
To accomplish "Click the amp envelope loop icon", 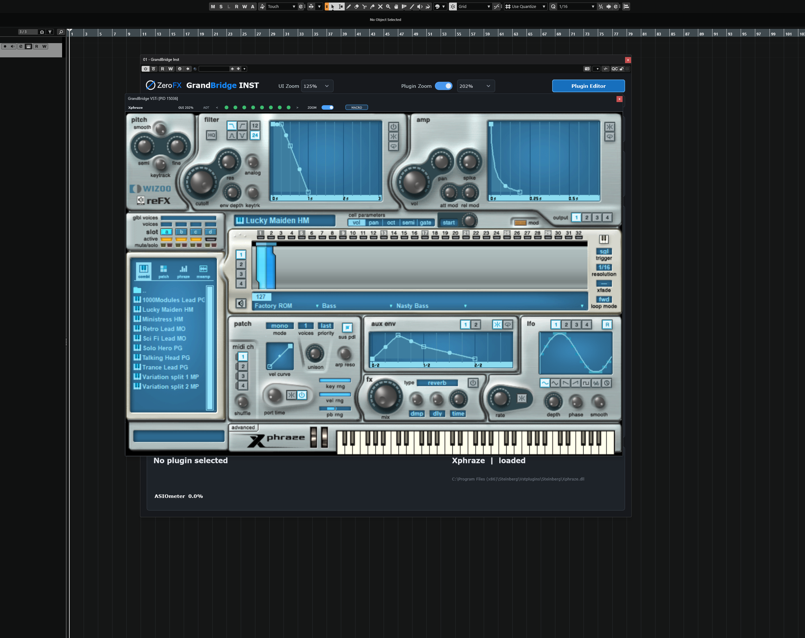I will click(610, 137).
